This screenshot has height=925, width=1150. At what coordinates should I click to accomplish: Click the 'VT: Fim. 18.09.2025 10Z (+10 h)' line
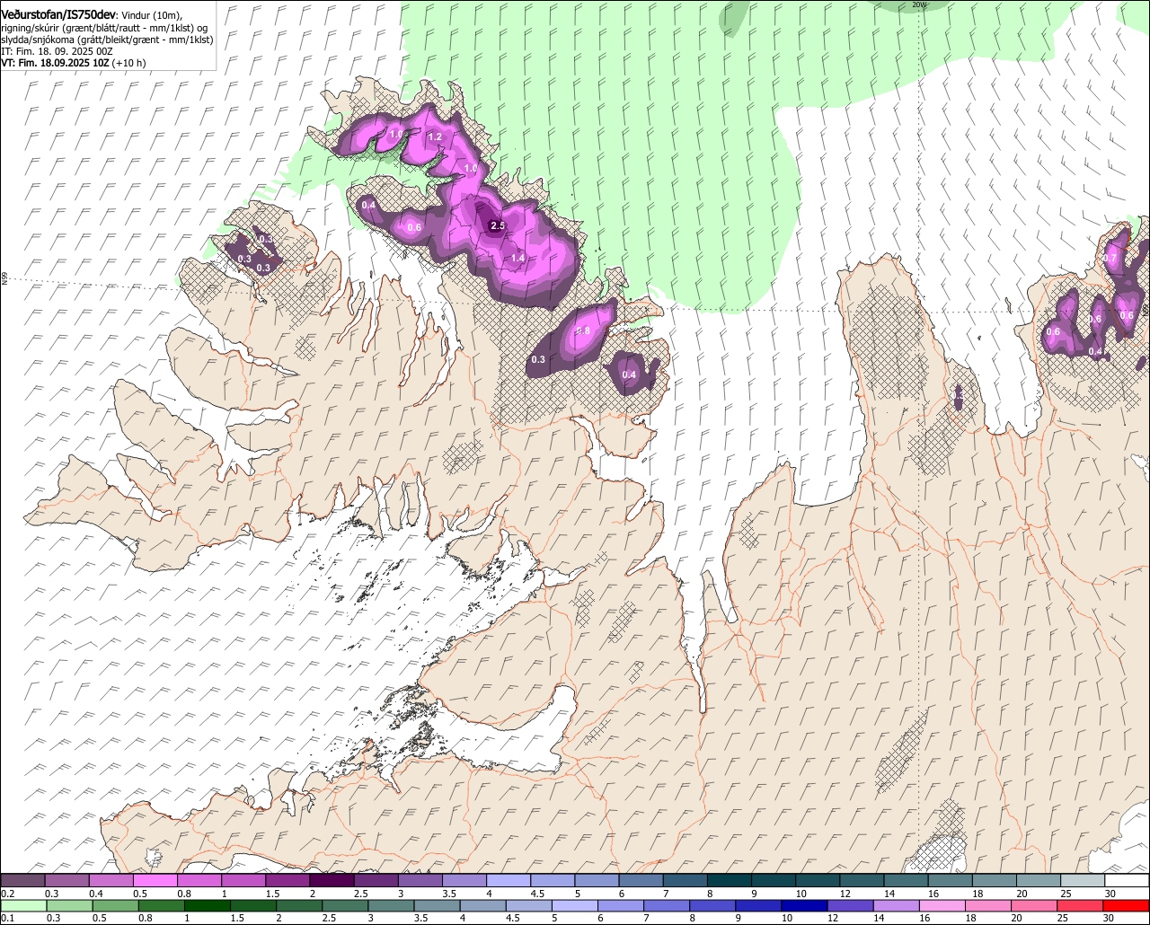pos(74,63)
